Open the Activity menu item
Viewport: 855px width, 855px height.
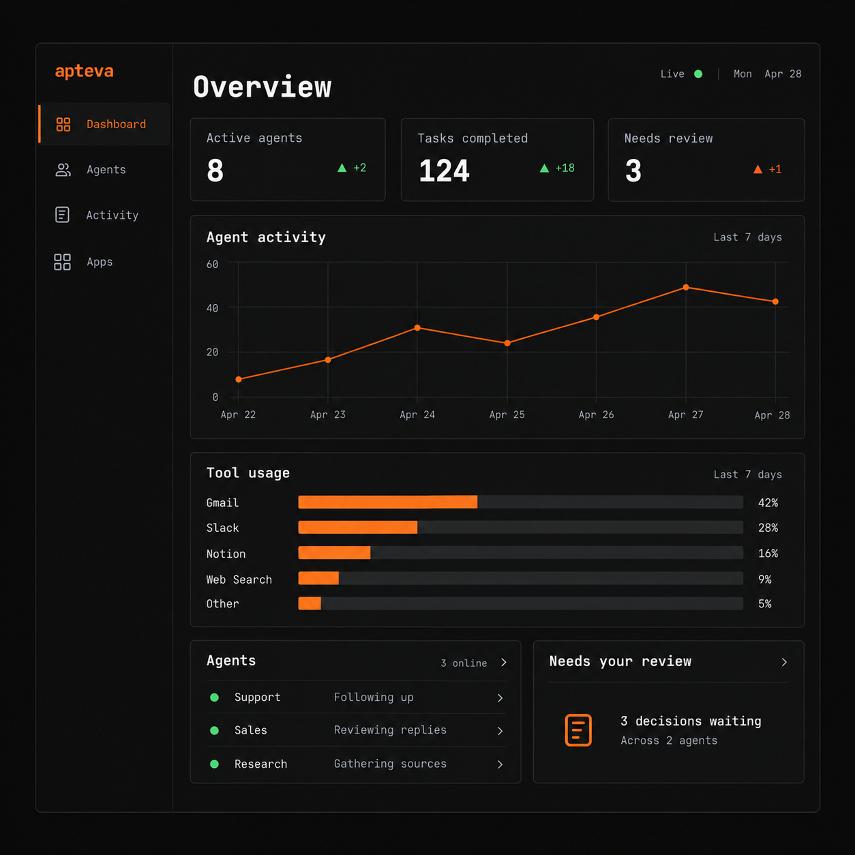(104, 215)
